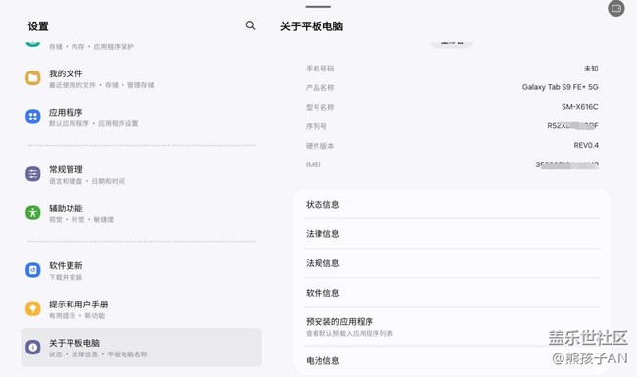Image resolution: width=637 pixels, height=377 pixels.
Task: Tap the top drag handle bar
Action: tap(318, 7)
